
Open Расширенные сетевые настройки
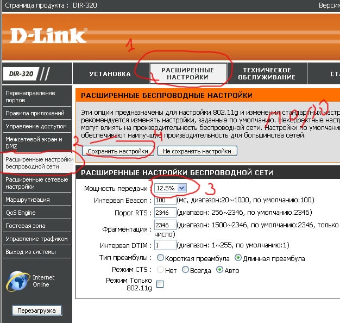[37, 183]
